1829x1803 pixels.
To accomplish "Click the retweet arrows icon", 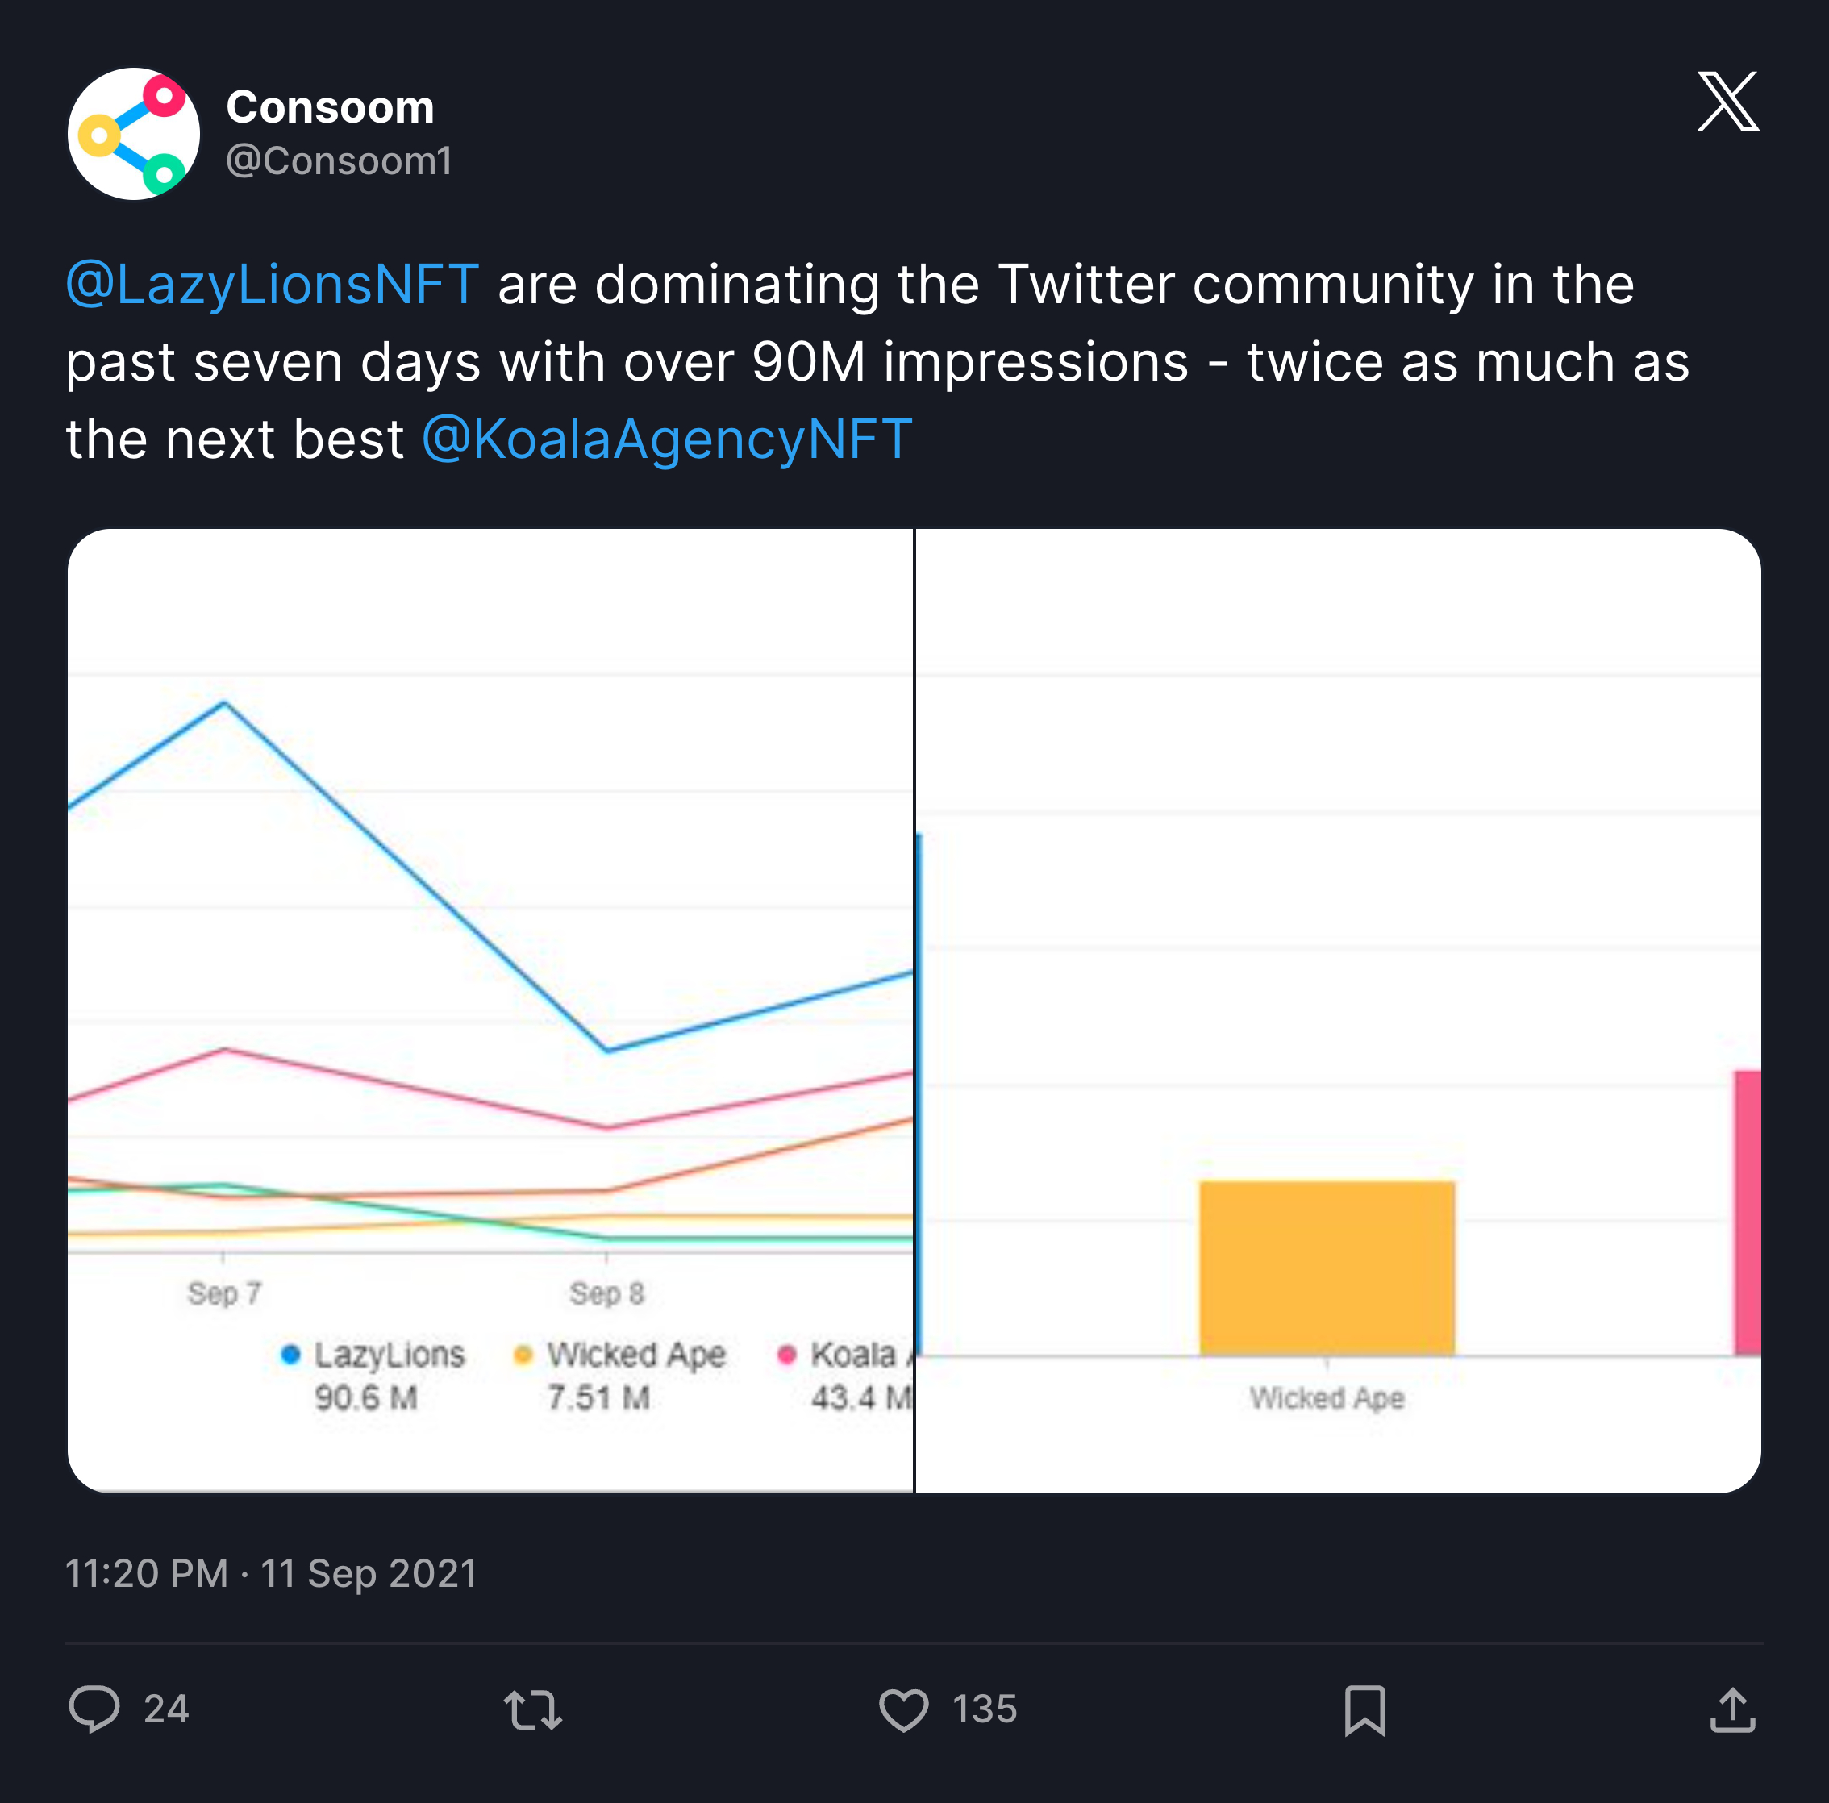I will click(x=533, y=1709).
